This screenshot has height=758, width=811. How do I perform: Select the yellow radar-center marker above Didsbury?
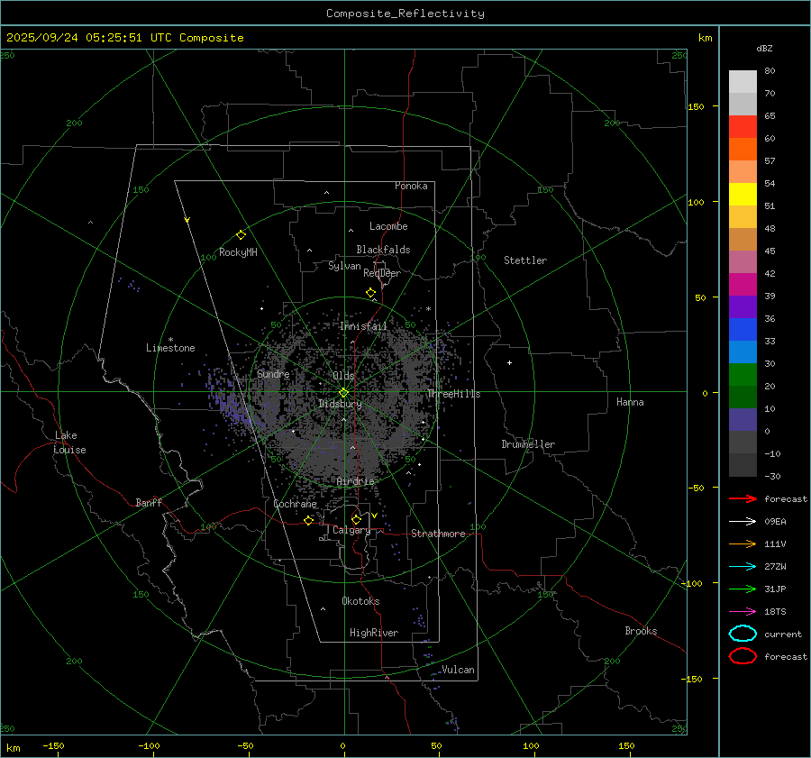tap(343, 392)
